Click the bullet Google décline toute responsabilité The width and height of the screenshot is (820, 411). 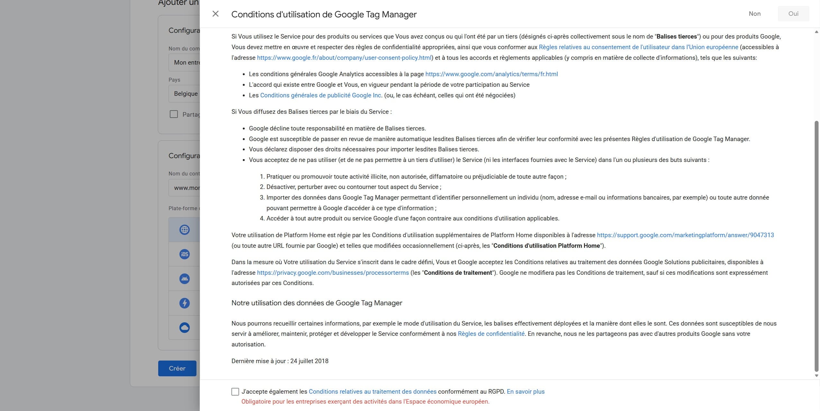337,129
